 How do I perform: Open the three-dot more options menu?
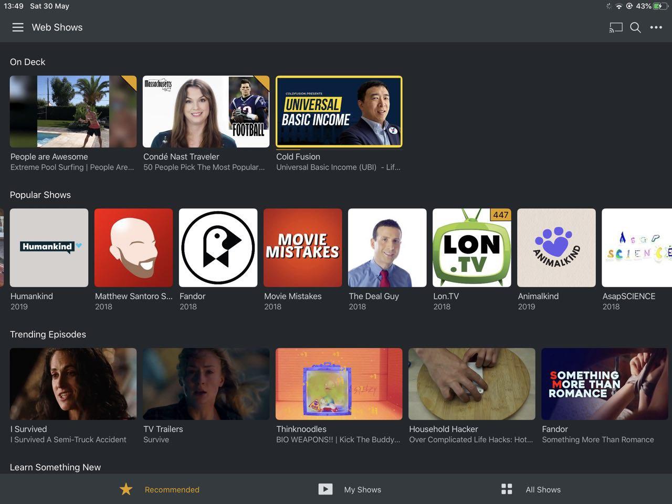pos(656,27)
